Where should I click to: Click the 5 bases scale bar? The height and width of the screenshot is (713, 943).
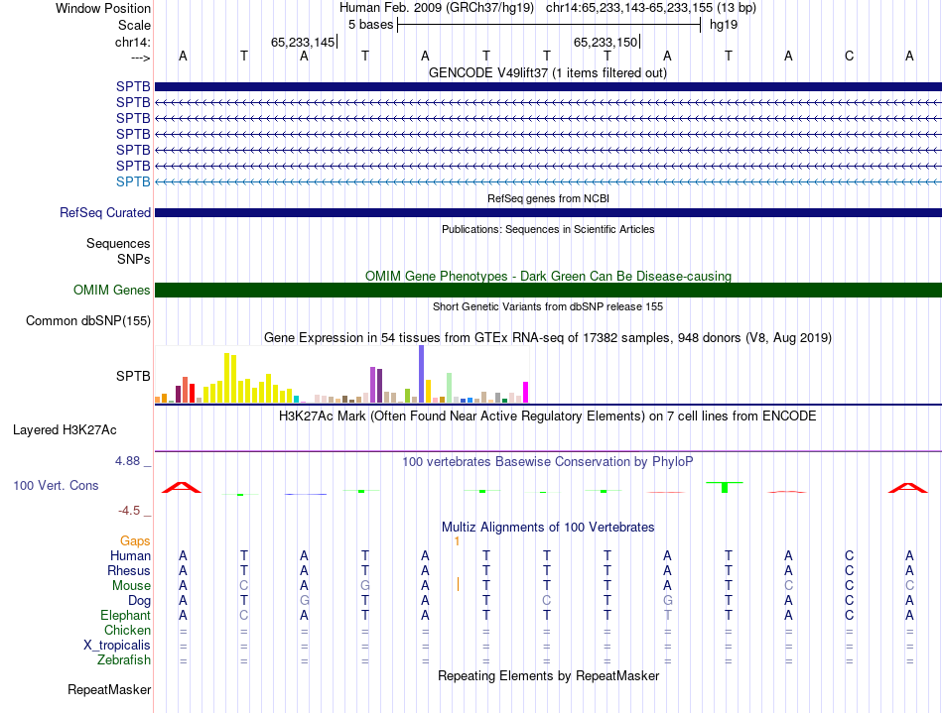coord(549,25)
